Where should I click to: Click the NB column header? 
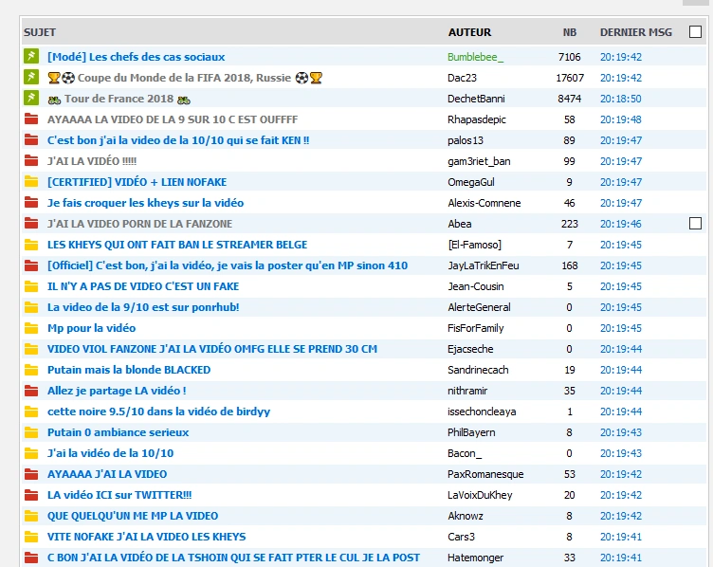569,32
